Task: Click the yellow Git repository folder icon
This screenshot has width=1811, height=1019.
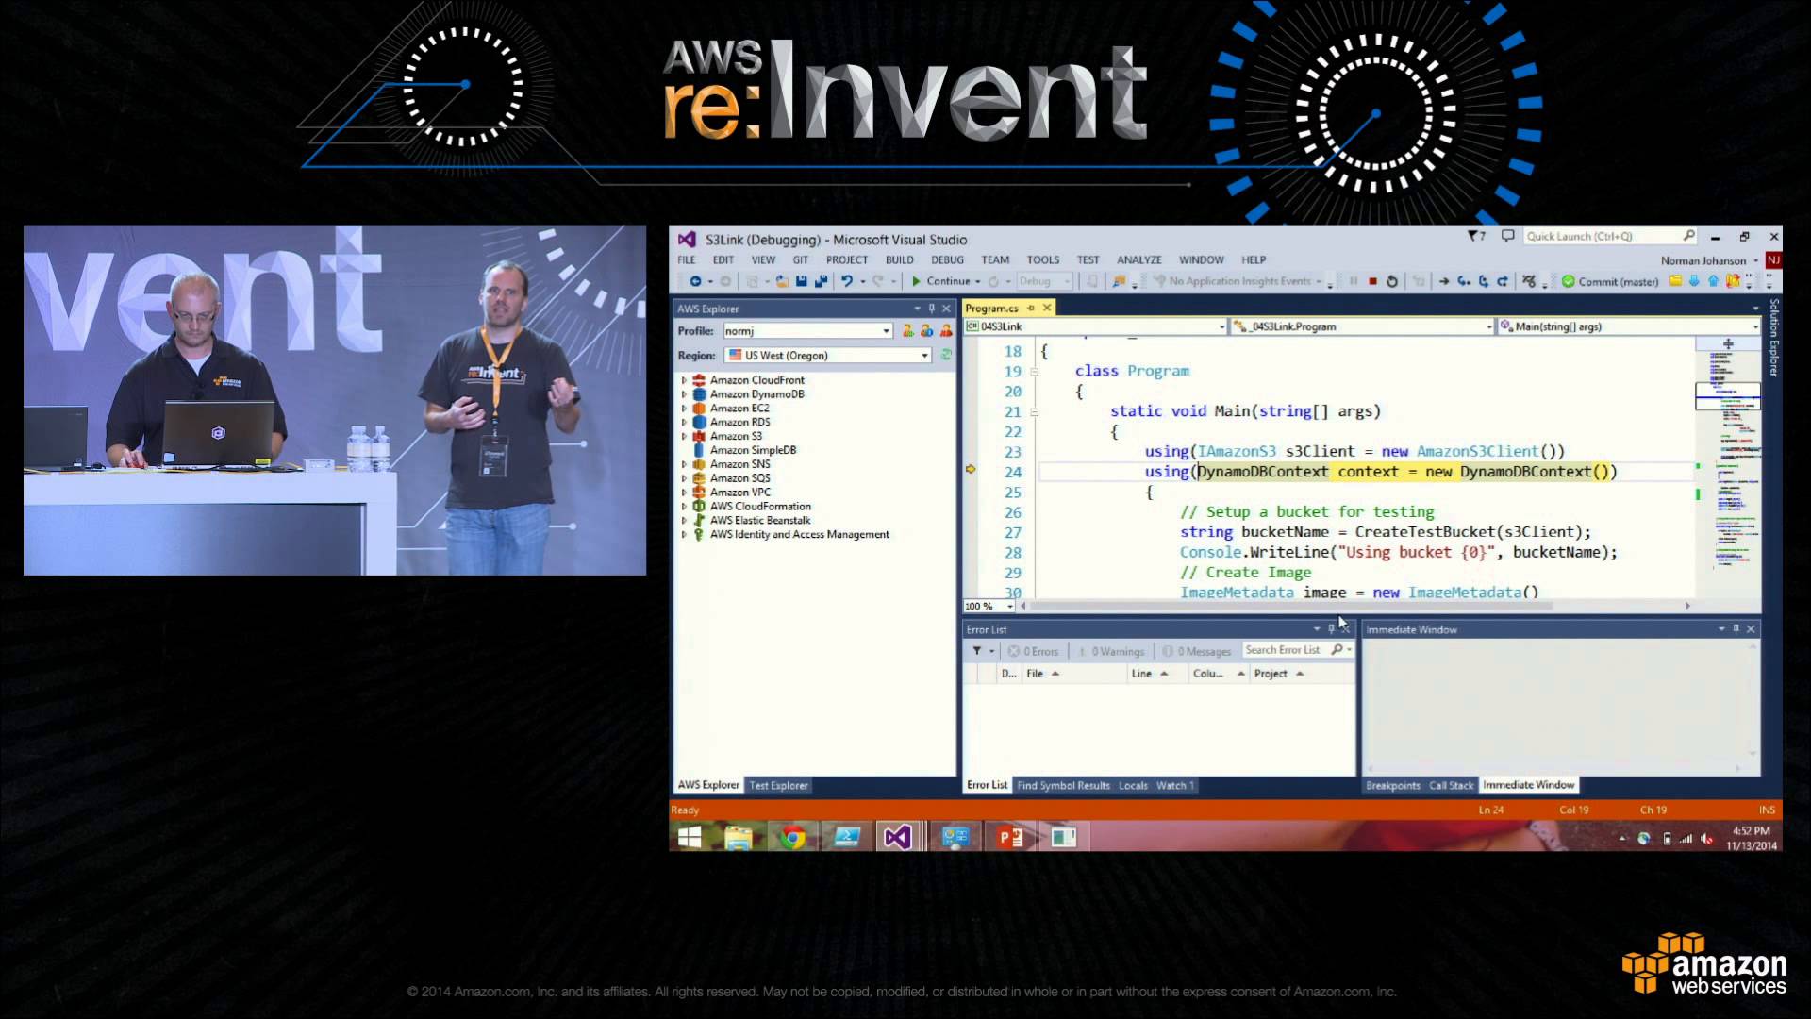Action: click(1675, 281)
